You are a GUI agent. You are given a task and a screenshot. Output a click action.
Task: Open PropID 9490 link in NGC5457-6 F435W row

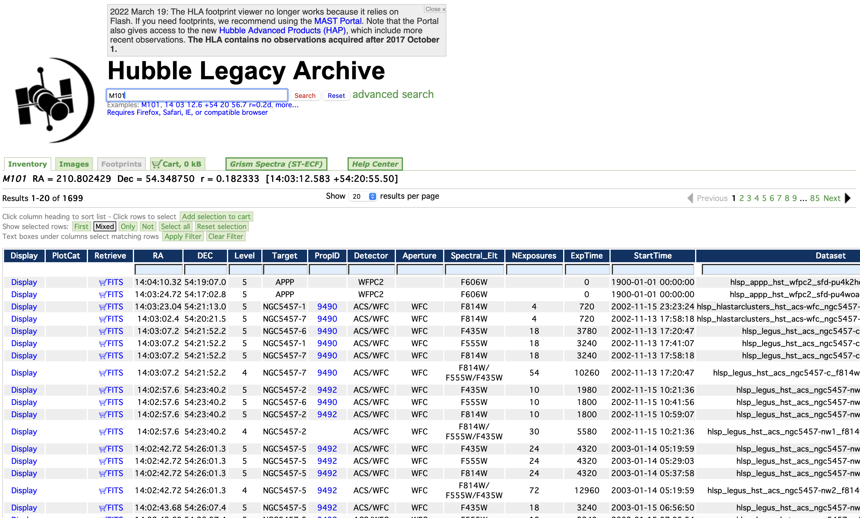tap(327, 331)
